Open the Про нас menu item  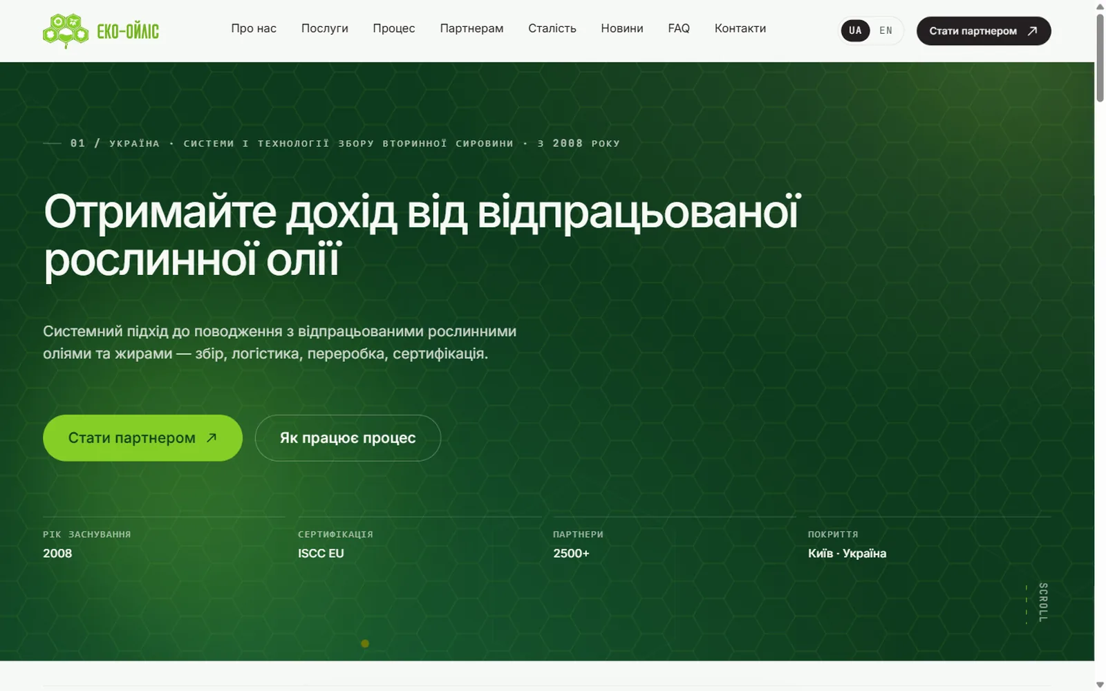point(254,28)
